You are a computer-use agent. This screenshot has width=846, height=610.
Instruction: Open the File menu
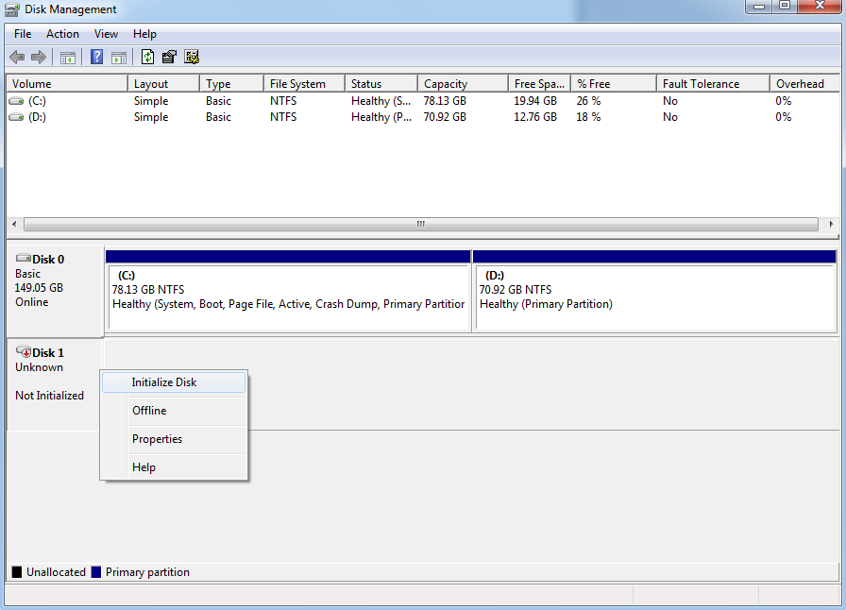tap(23, 34)
